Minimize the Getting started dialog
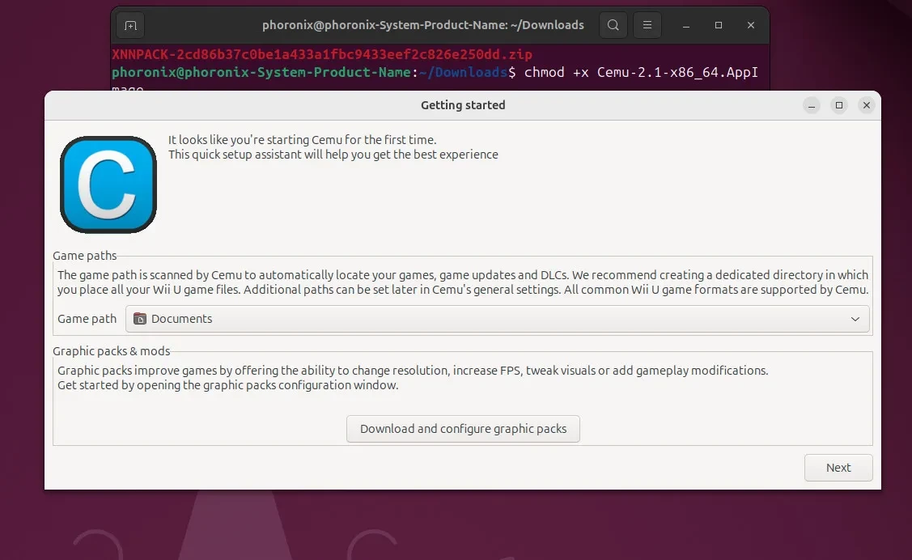Viewport: 912px width, 560px height. [x=812, y=105]
